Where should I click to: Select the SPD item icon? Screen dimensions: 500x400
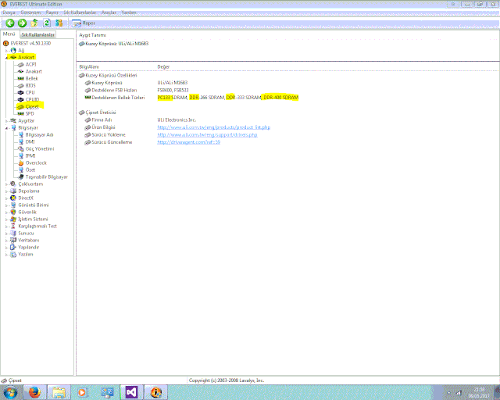pos(21,113)
